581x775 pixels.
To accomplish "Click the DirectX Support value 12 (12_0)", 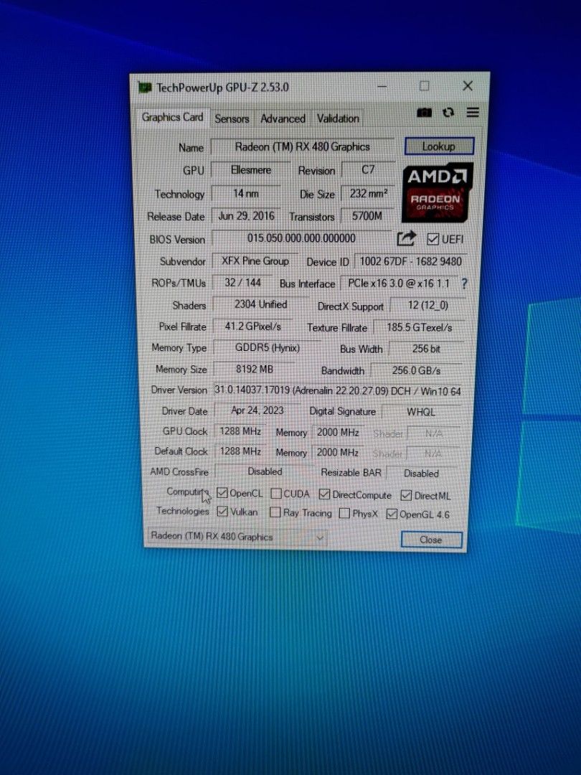I will click(428, 306).
